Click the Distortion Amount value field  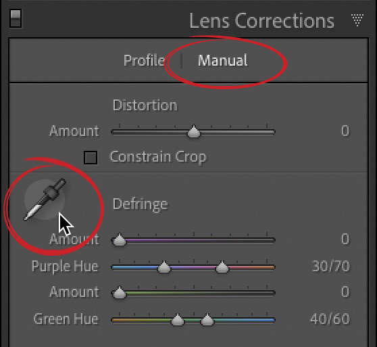coord(345,131)
